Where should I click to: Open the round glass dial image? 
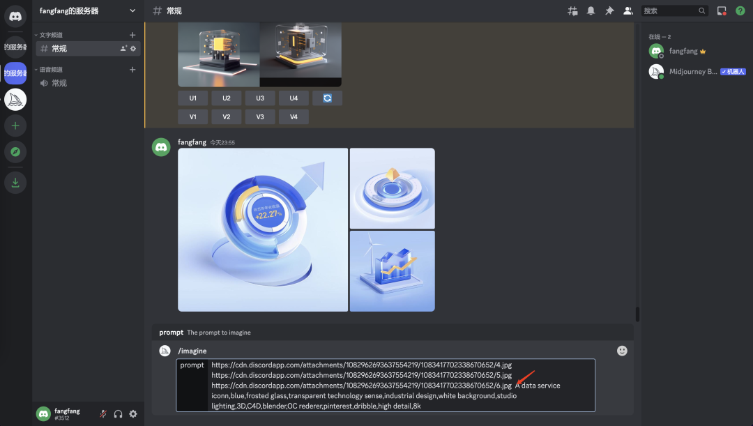click(x=393, y=188)
